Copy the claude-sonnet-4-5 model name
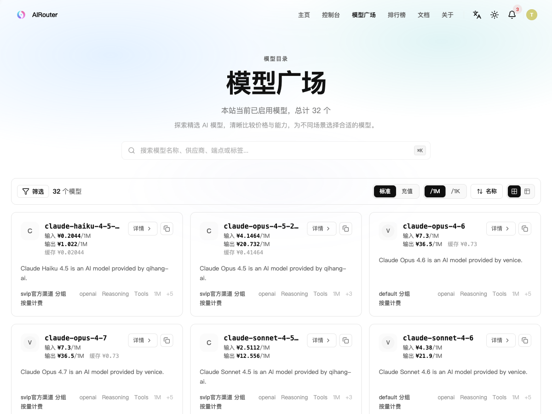The image size is (552, 414). click(346, 340)
